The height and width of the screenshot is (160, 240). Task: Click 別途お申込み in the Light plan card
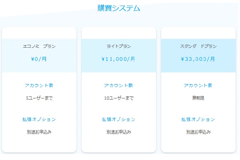[x=118, y=132]
